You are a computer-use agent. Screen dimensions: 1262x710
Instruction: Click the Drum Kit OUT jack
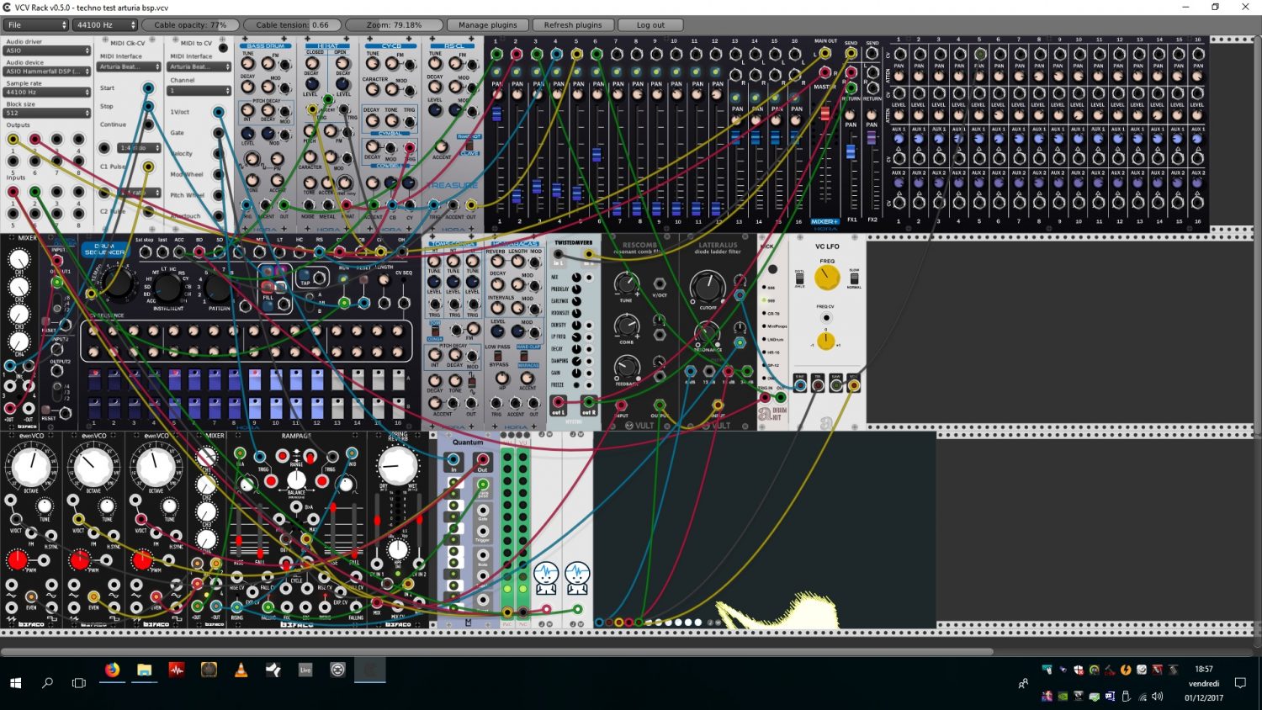(781, 398)
